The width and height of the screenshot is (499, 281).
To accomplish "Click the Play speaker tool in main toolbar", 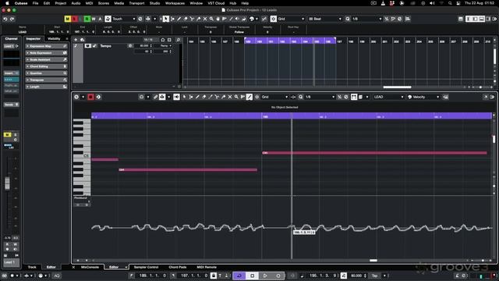I will [x=237, y=19].
